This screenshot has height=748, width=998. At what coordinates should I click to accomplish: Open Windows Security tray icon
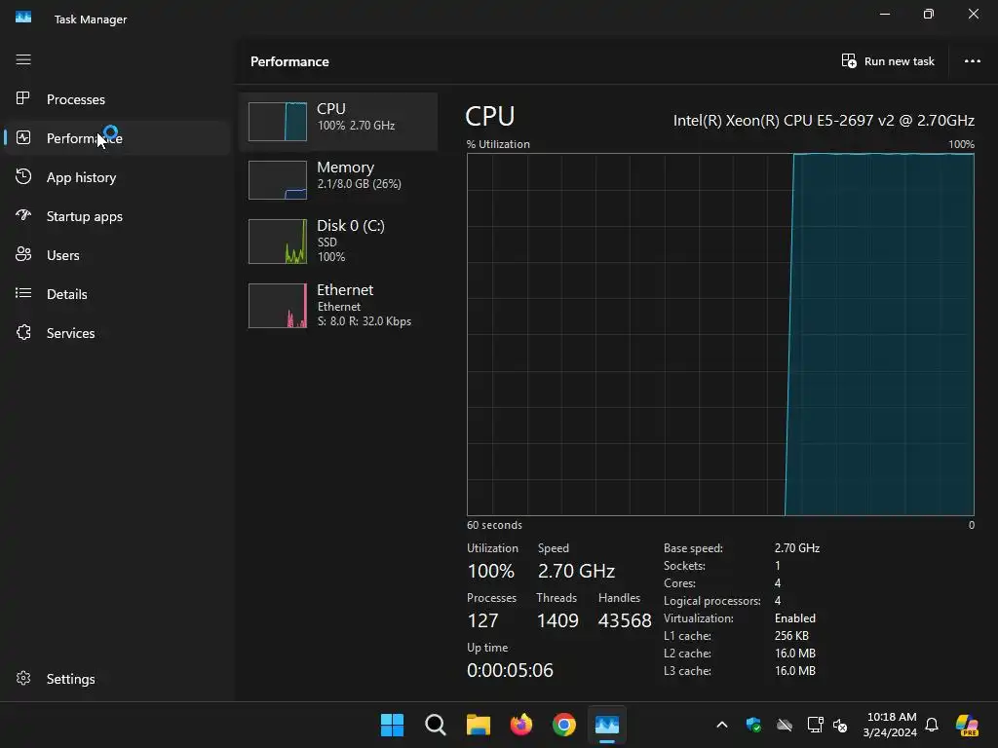753,725
